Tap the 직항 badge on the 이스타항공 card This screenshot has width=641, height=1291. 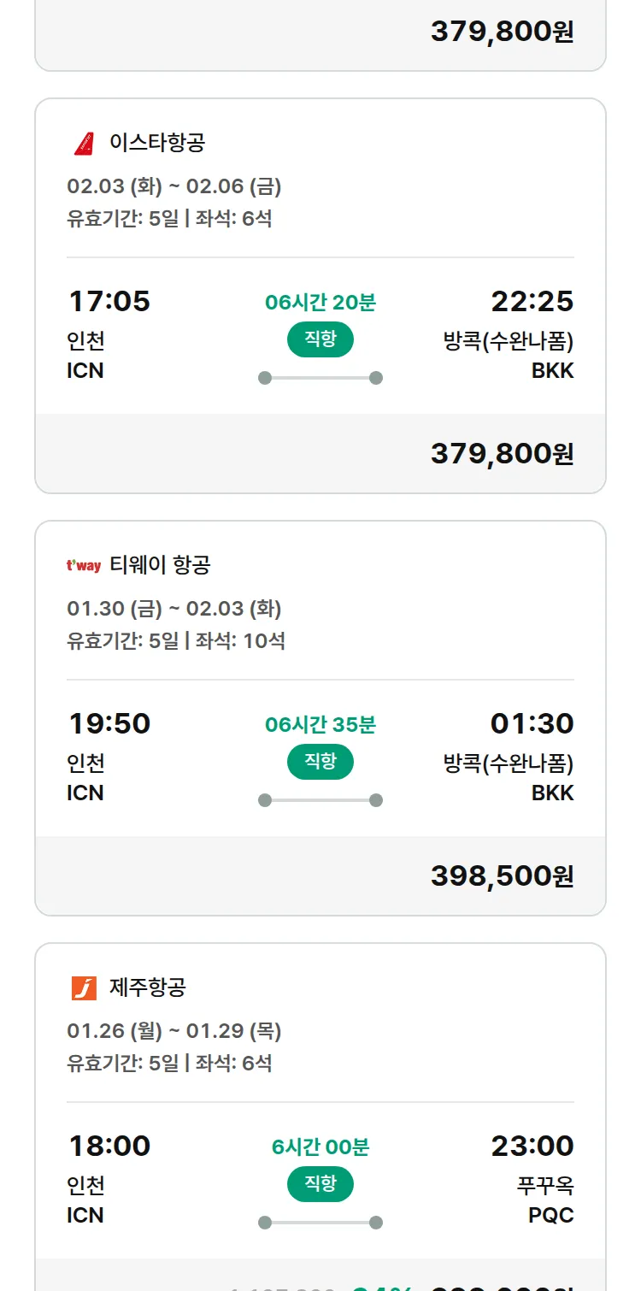[x=320, y=339]
